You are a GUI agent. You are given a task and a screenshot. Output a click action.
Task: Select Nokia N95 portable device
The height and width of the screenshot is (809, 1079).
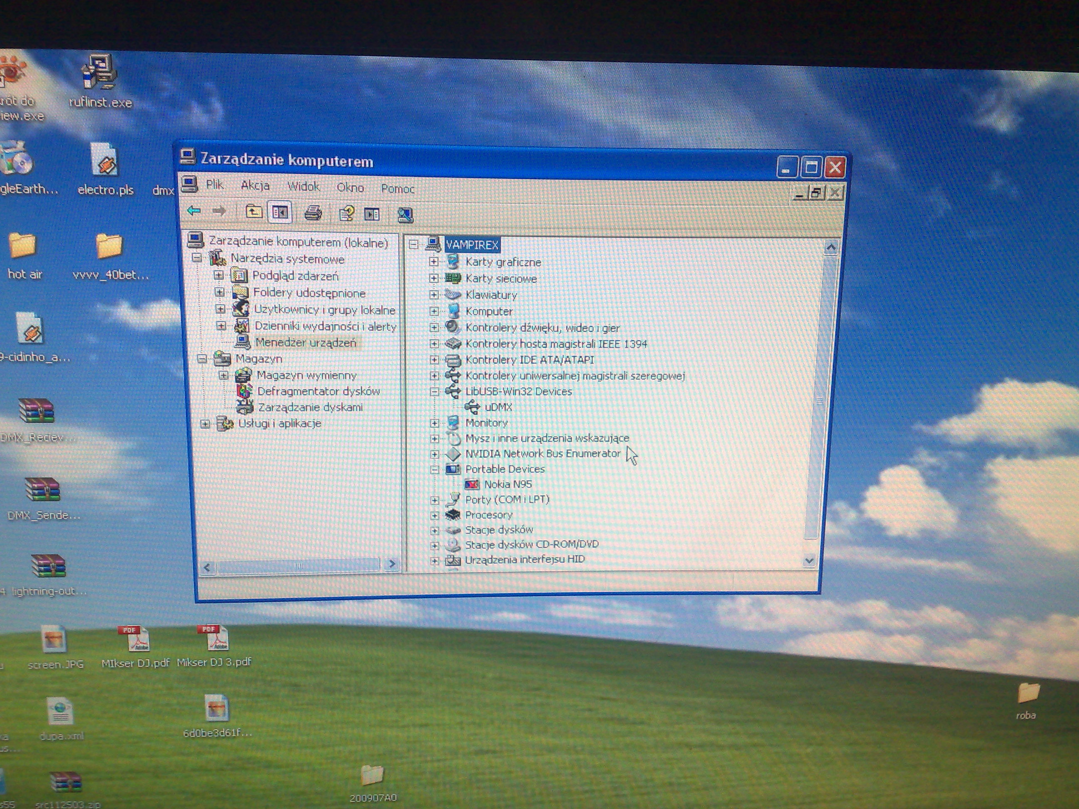(507, 484)
